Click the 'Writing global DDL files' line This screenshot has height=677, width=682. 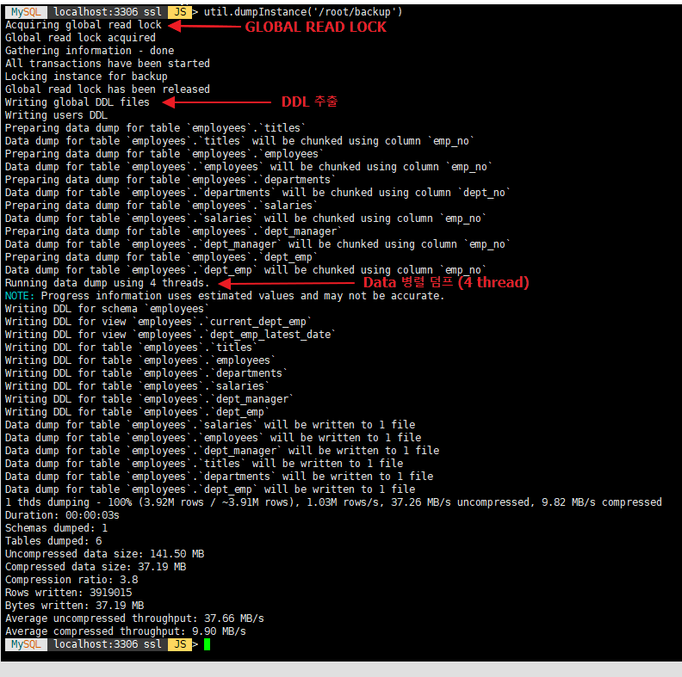(77, 102)
